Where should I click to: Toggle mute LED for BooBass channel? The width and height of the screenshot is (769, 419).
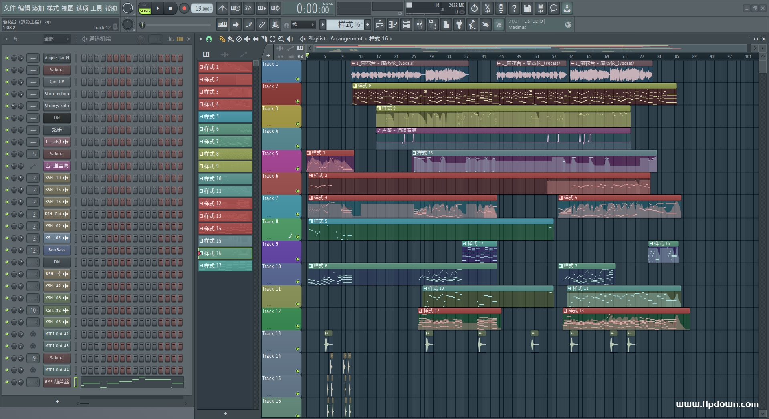[7, 250]
